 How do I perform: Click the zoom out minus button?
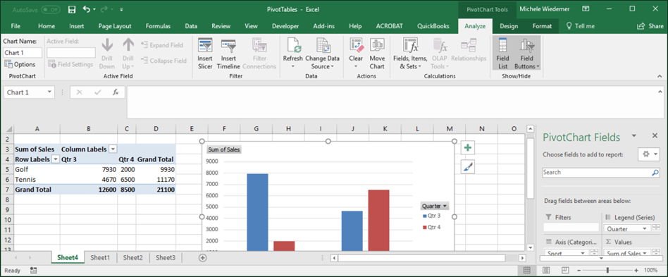[x=579, y=270]
